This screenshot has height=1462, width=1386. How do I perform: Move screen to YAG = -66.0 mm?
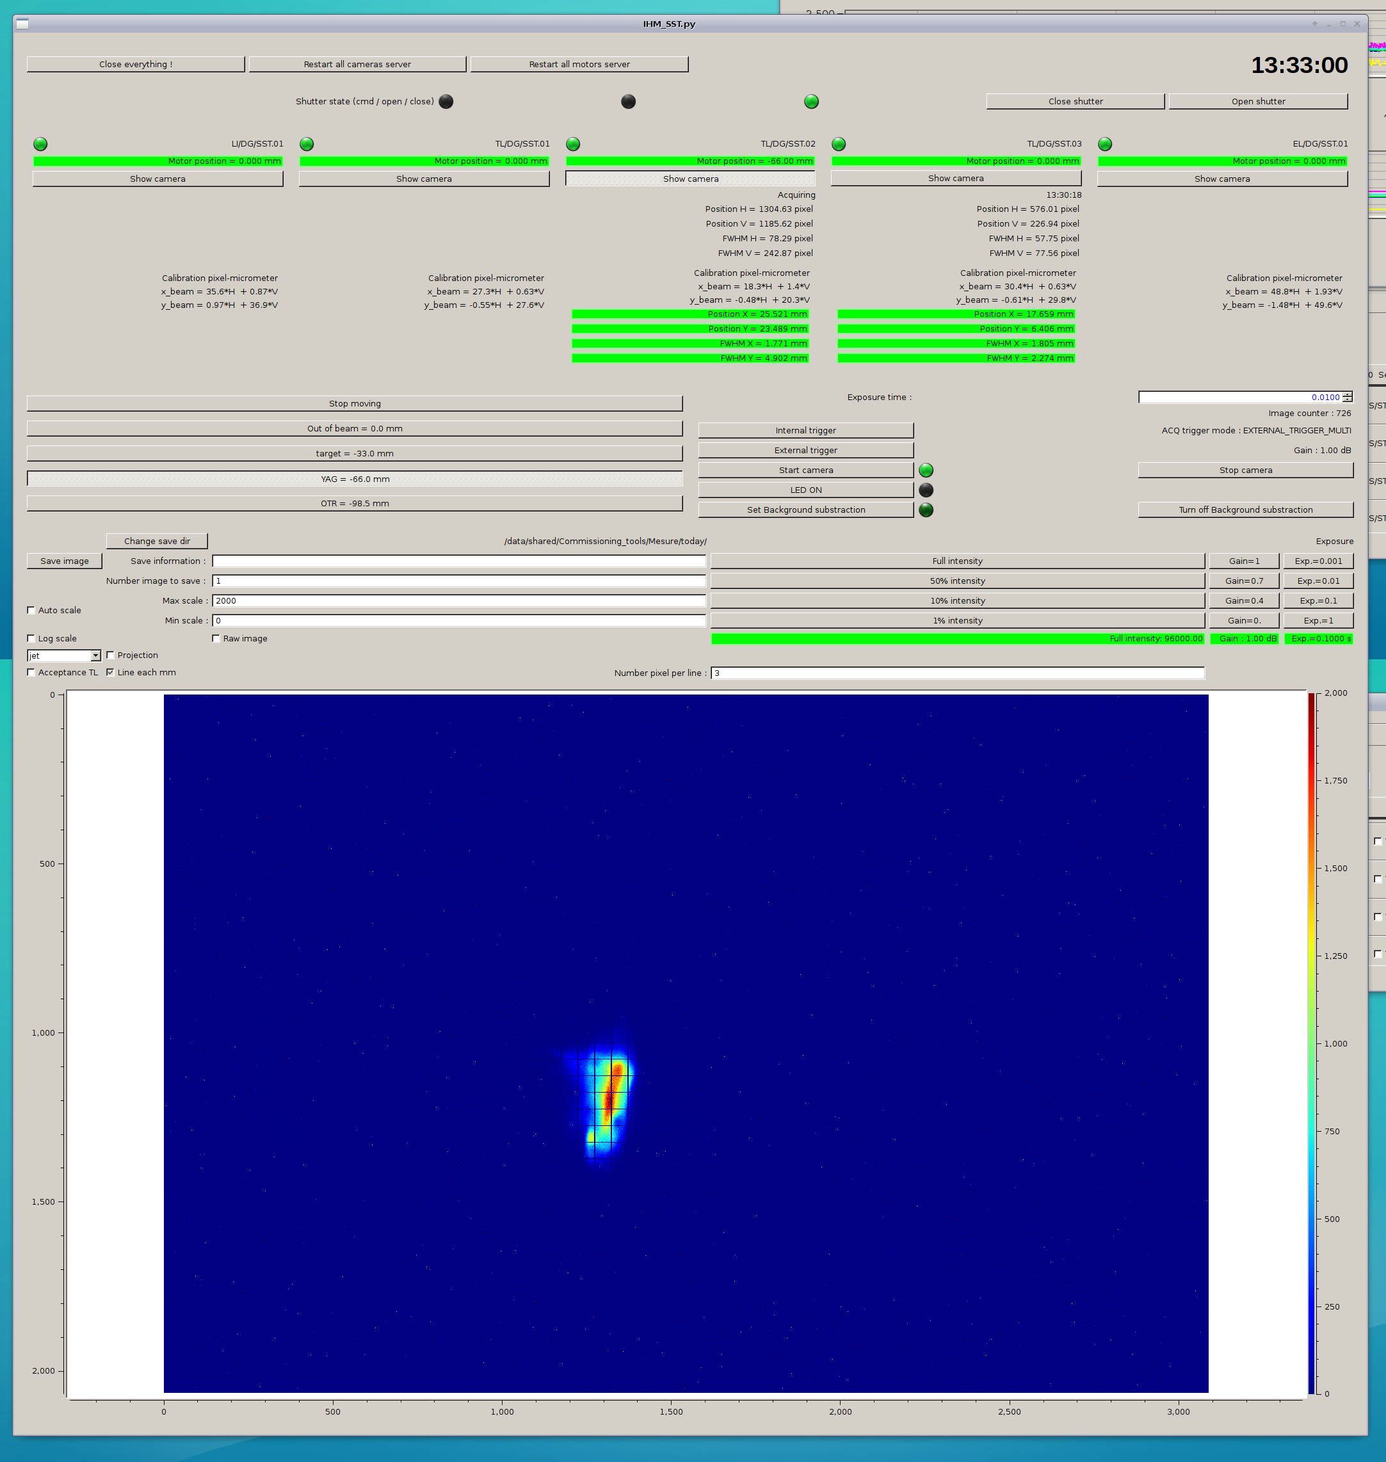pos(355,479)
